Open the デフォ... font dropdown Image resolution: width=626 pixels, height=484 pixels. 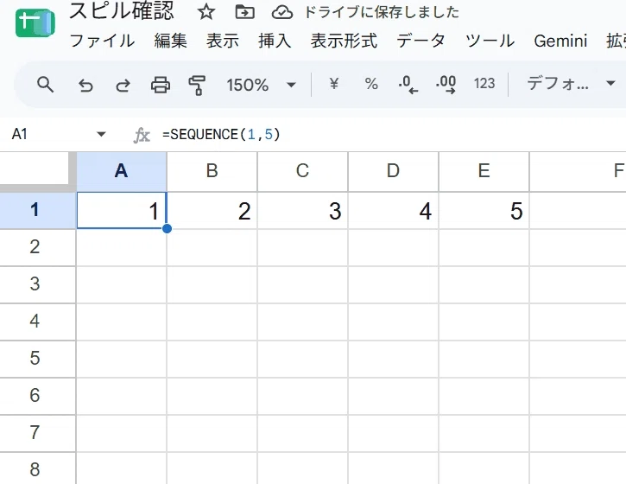tap(571, 84)
